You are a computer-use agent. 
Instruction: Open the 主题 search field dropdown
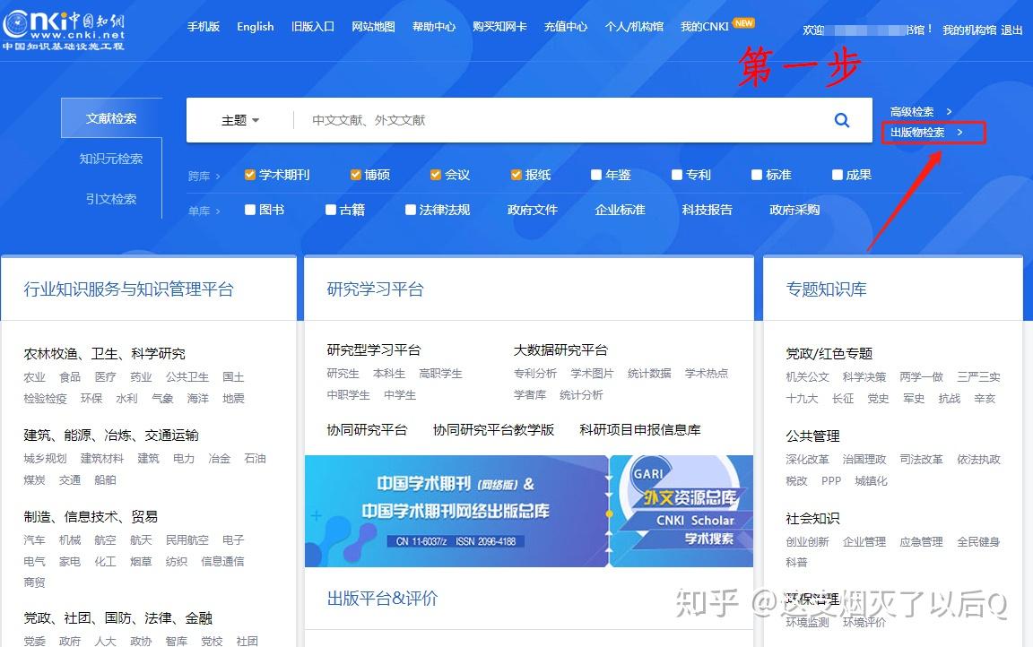(x=239, y=120)
